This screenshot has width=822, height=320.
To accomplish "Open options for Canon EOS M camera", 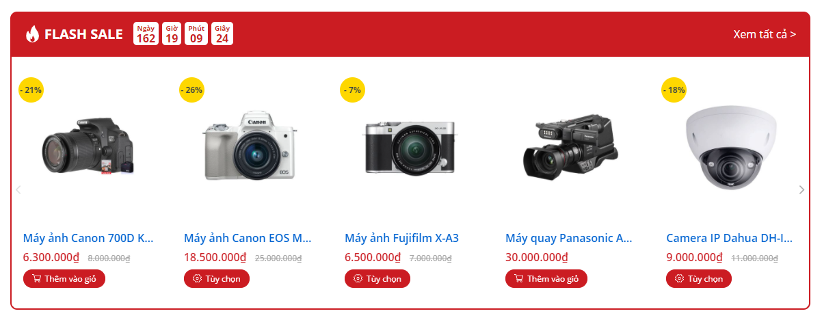I will [217, 279].
